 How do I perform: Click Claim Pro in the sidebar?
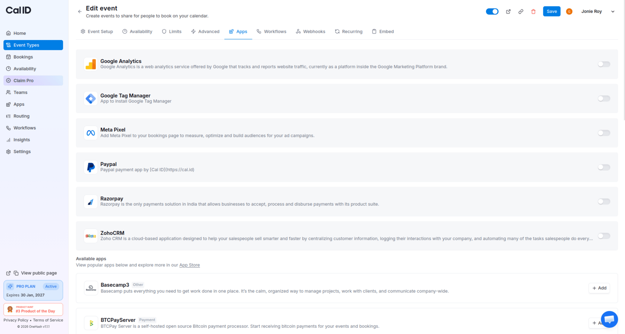pyautogui.click(x=33, y=80)
